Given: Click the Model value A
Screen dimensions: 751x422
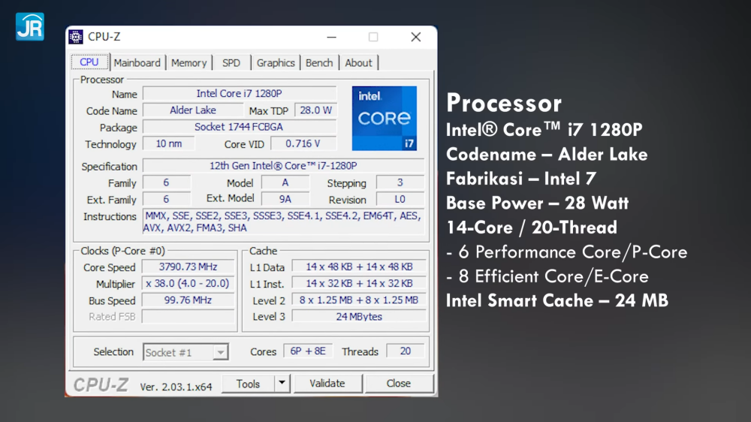Looking at the screenshot, I should (x=285, y=182).
